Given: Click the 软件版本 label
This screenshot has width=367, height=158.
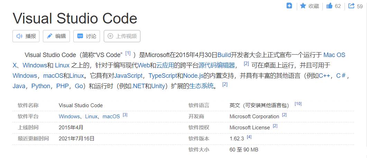Looking at the screenshot, I should click(x=199, y=139).
